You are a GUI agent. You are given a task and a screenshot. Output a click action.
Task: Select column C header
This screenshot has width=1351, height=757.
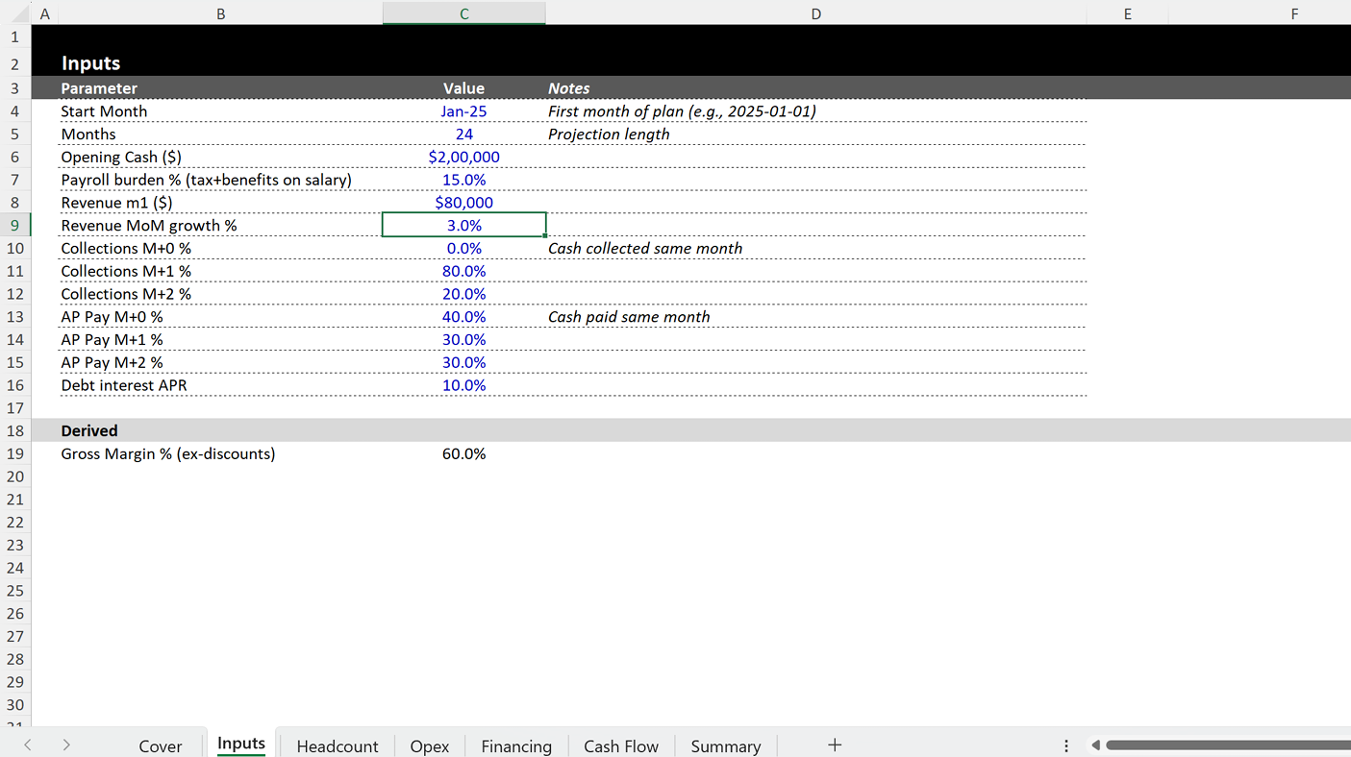click(x=463, y=13)
